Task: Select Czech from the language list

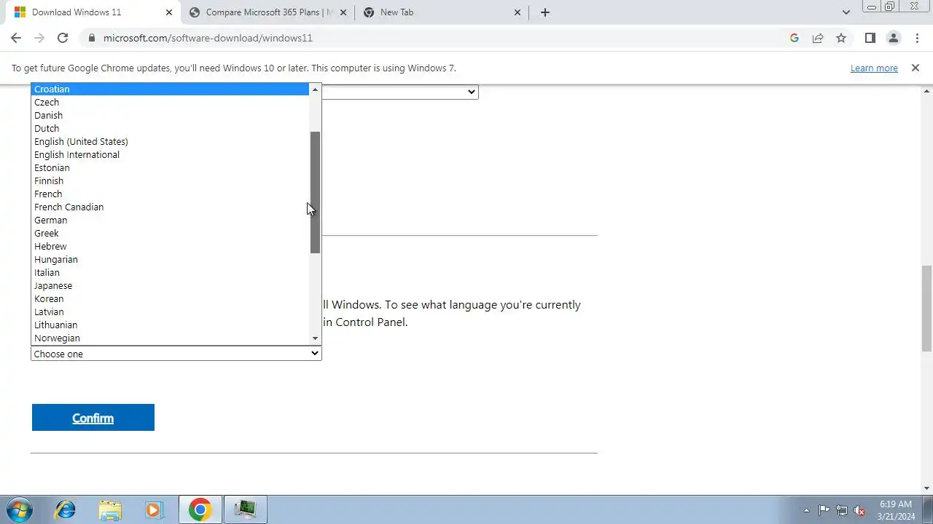Action: (x=170, y=102)
